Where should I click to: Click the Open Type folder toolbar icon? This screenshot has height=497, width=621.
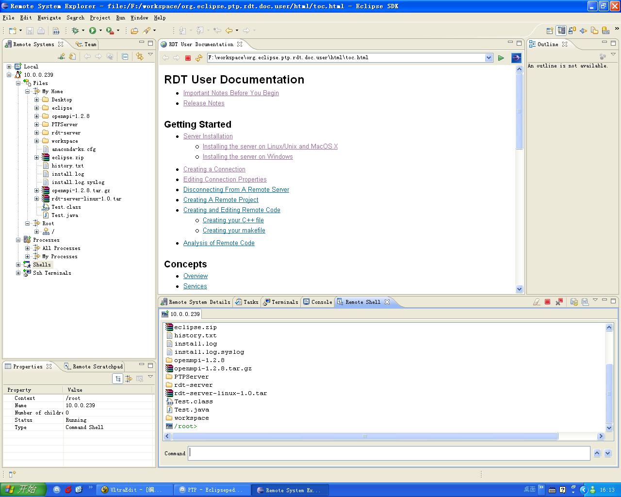[134, 31]
